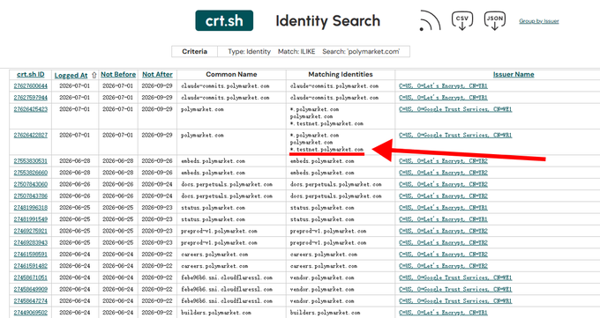Viewport: 600px width, 318px height.
Task: Open certificate ID 27461598591
Action: tap(31, 255)
